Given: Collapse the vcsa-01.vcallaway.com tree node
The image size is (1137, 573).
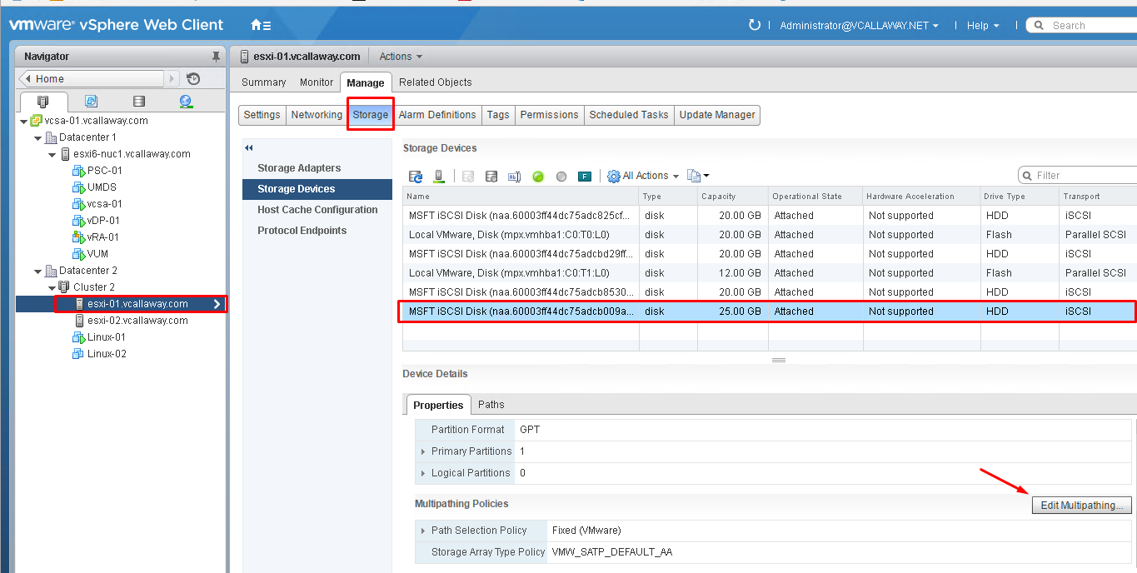Looking at the screenshot, I should 24,121.
